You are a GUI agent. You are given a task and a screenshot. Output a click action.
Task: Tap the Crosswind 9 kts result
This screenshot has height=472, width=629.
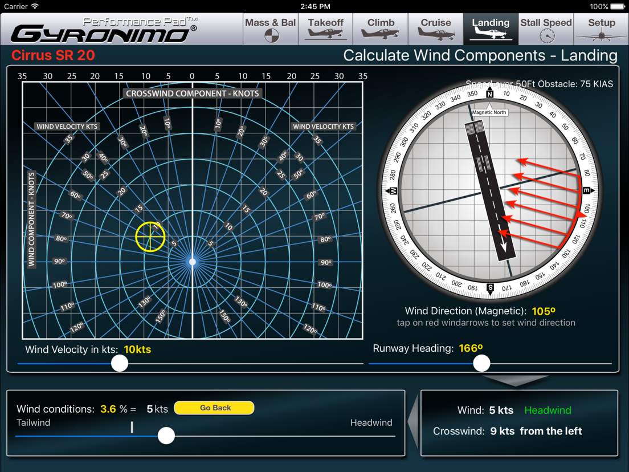click(x=508, y=431)
